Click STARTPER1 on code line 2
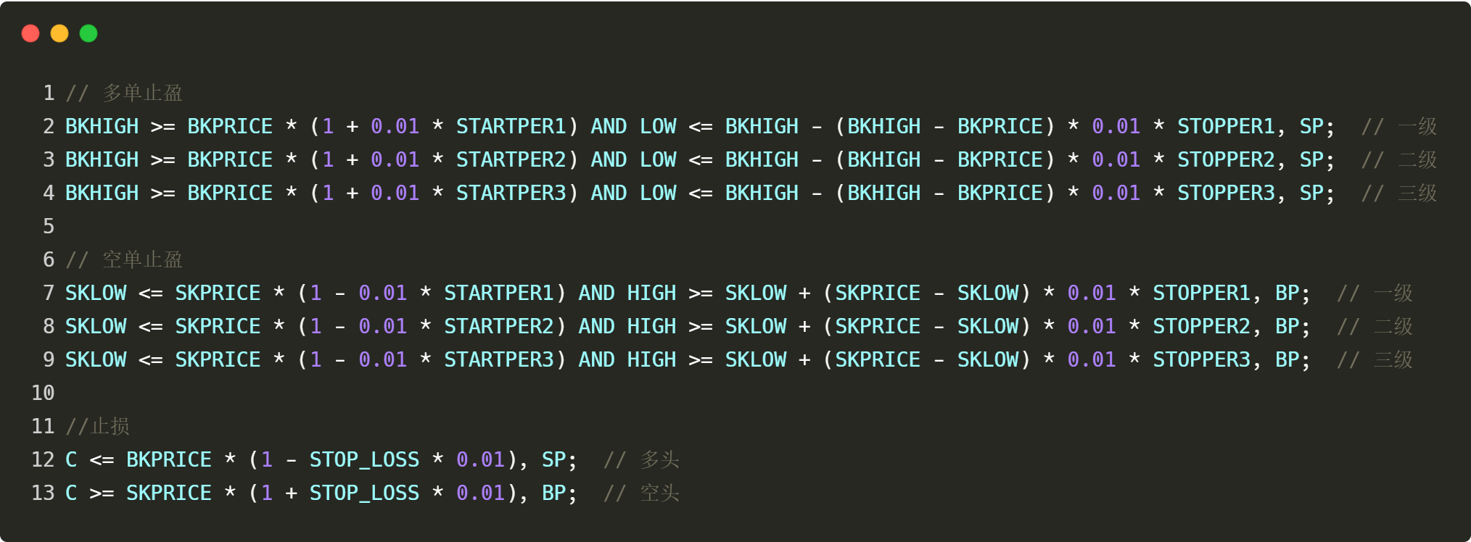This screenshot has width=1471, height=542. (x=511, y=126)
